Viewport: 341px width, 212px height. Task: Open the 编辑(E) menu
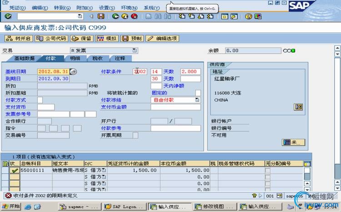point(40,8)
